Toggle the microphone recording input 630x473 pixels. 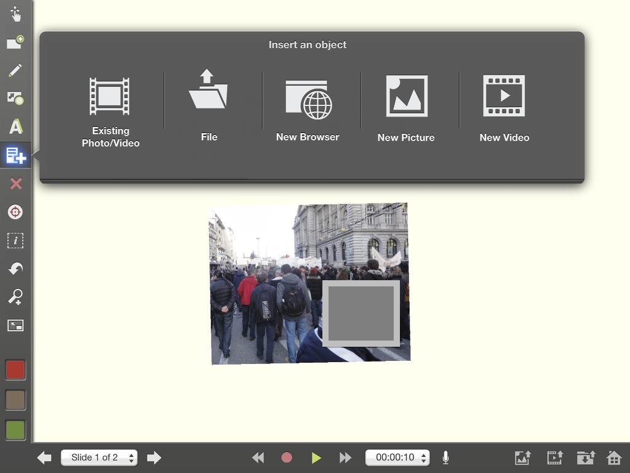[445, 458]
